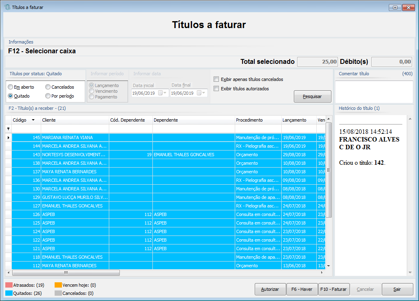Image resolution: width=419 pixels, height=301 pixels.
Task: Click the Total selecionado value field
Action: tap(318, 61)
